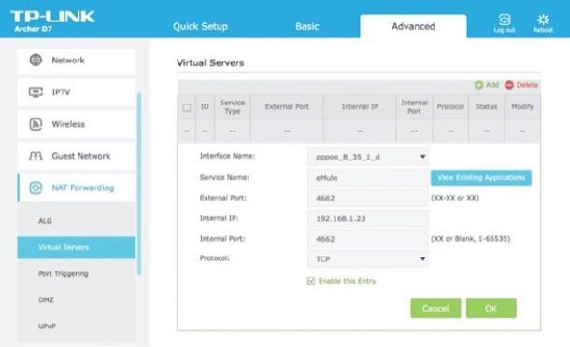Click the green OK button

coord(492,308)
